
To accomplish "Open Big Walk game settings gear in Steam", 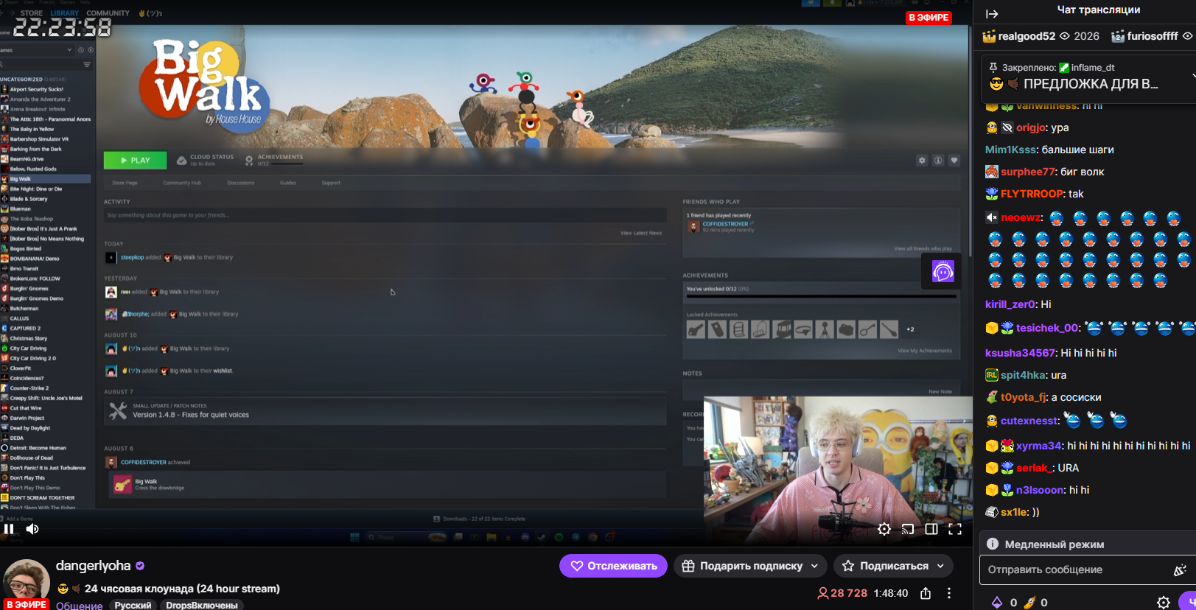I will pos(922,160).
